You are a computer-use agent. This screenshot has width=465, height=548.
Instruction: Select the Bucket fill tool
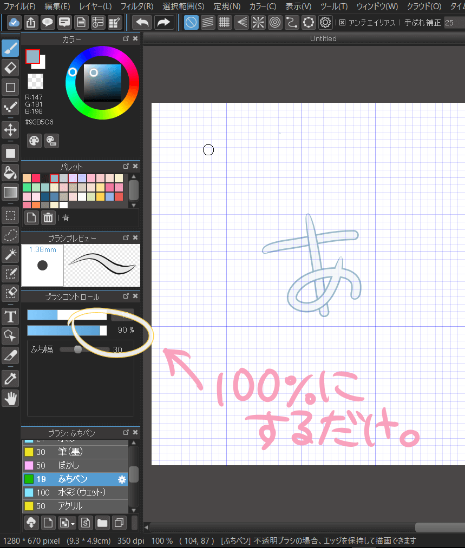point(10,173)
